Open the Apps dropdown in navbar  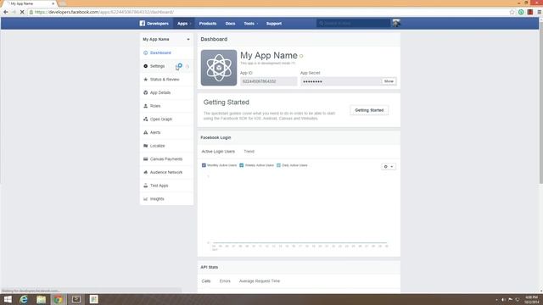[x=184, y=24]
